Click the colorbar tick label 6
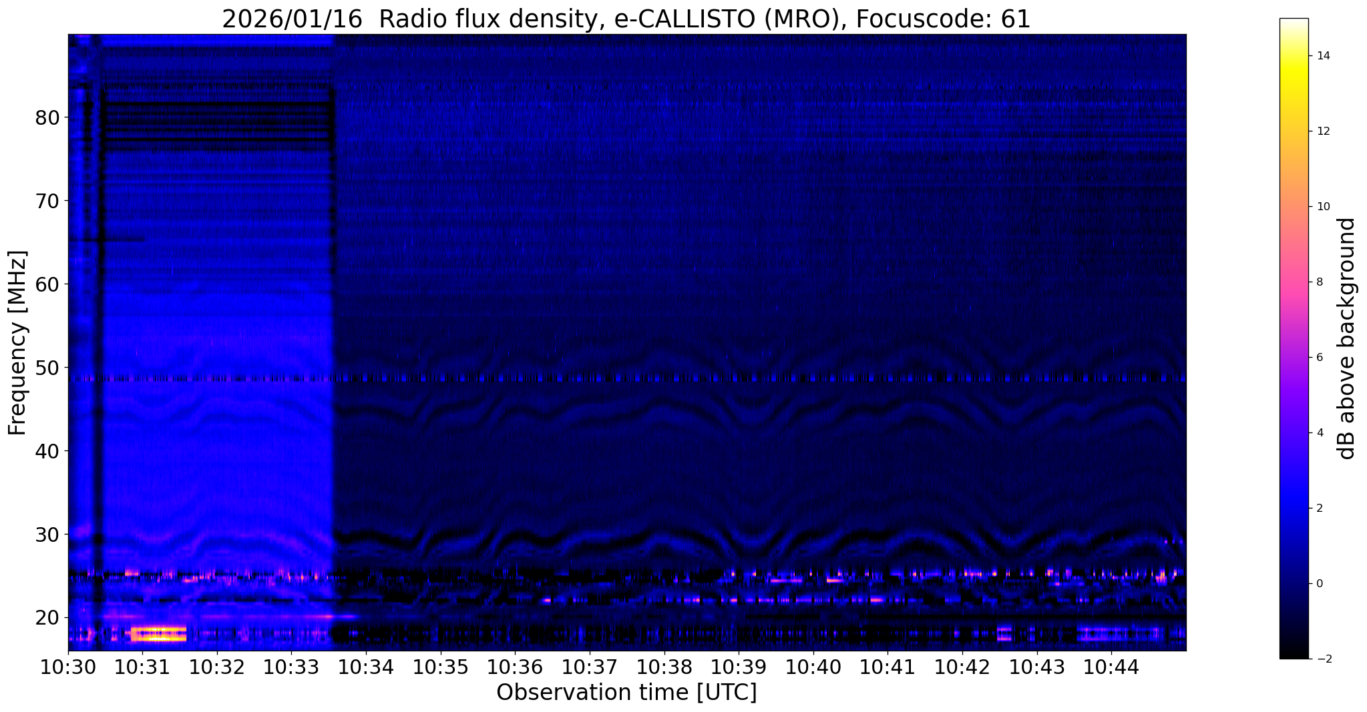 pos(1318,358)
